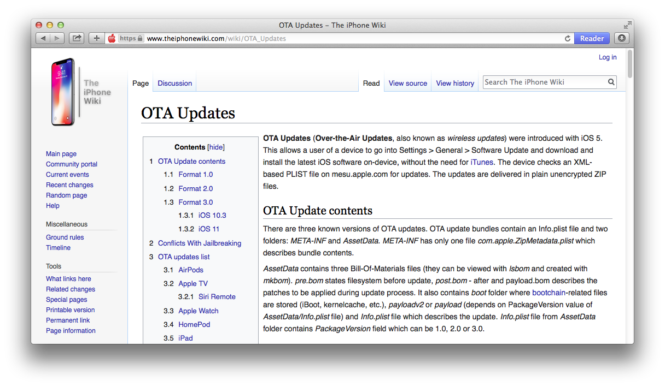The width and height of the screenshot is (665, 387).
Task: Open the View source tab
Action: (408, 84)
